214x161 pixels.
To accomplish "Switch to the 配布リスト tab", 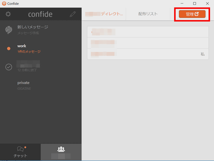I will click(148, 14).
